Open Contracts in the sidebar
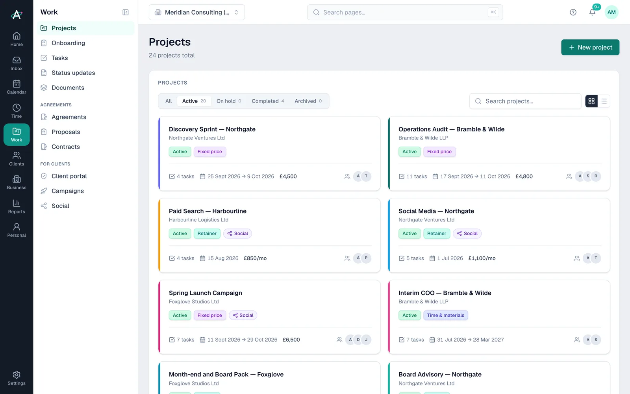 coord(86,147)
